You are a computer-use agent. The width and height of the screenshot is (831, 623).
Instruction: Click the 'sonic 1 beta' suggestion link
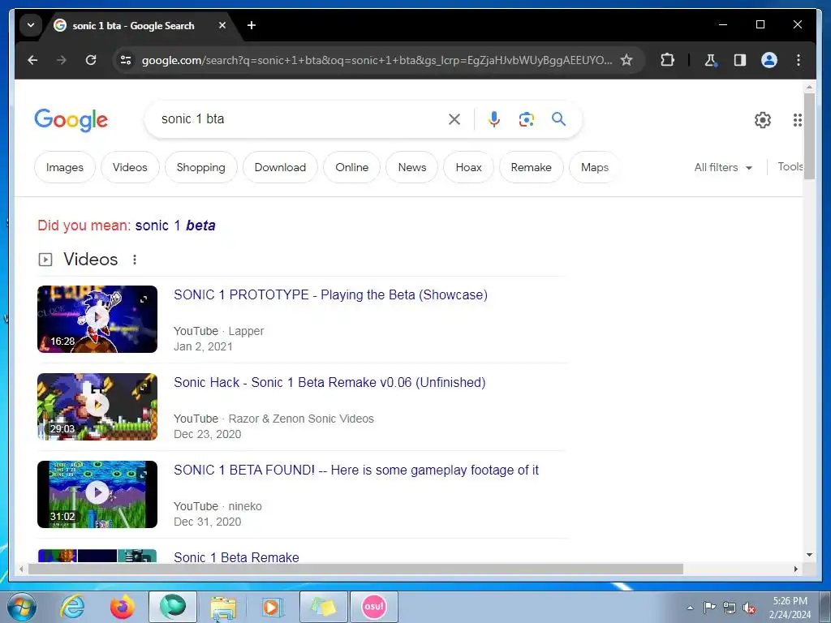(x=175, y=226)
